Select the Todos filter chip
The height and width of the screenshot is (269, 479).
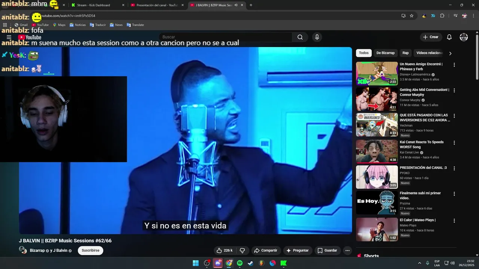364,53
